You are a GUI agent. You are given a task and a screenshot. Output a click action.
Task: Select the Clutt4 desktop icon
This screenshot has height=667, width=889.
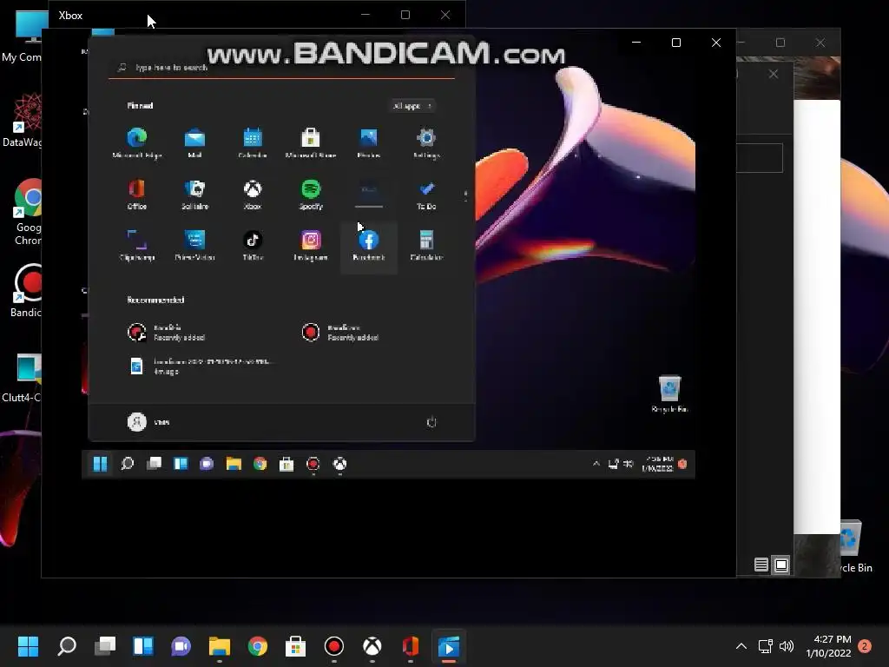tap(23, 377)
